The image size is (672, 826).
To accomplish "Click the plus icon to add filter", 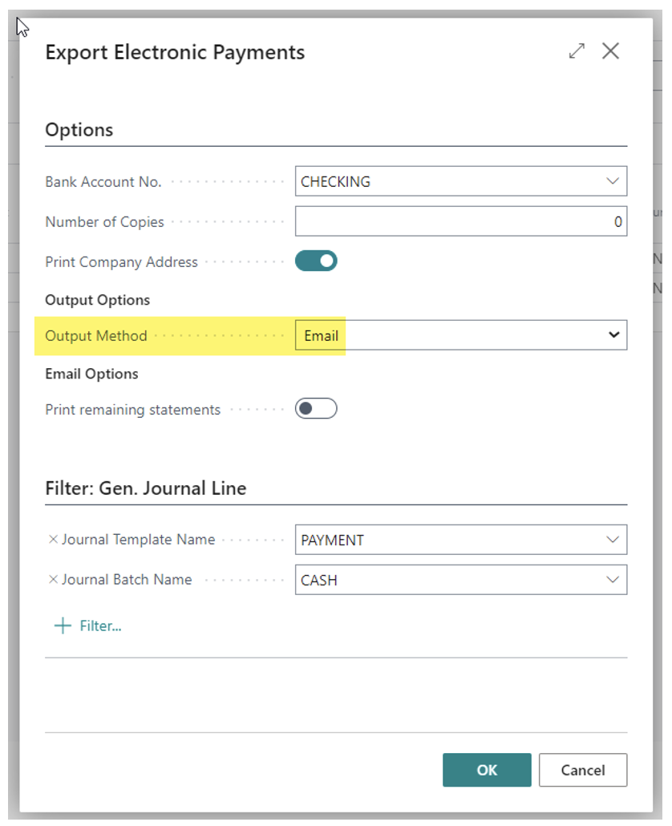I will (62, 626).
